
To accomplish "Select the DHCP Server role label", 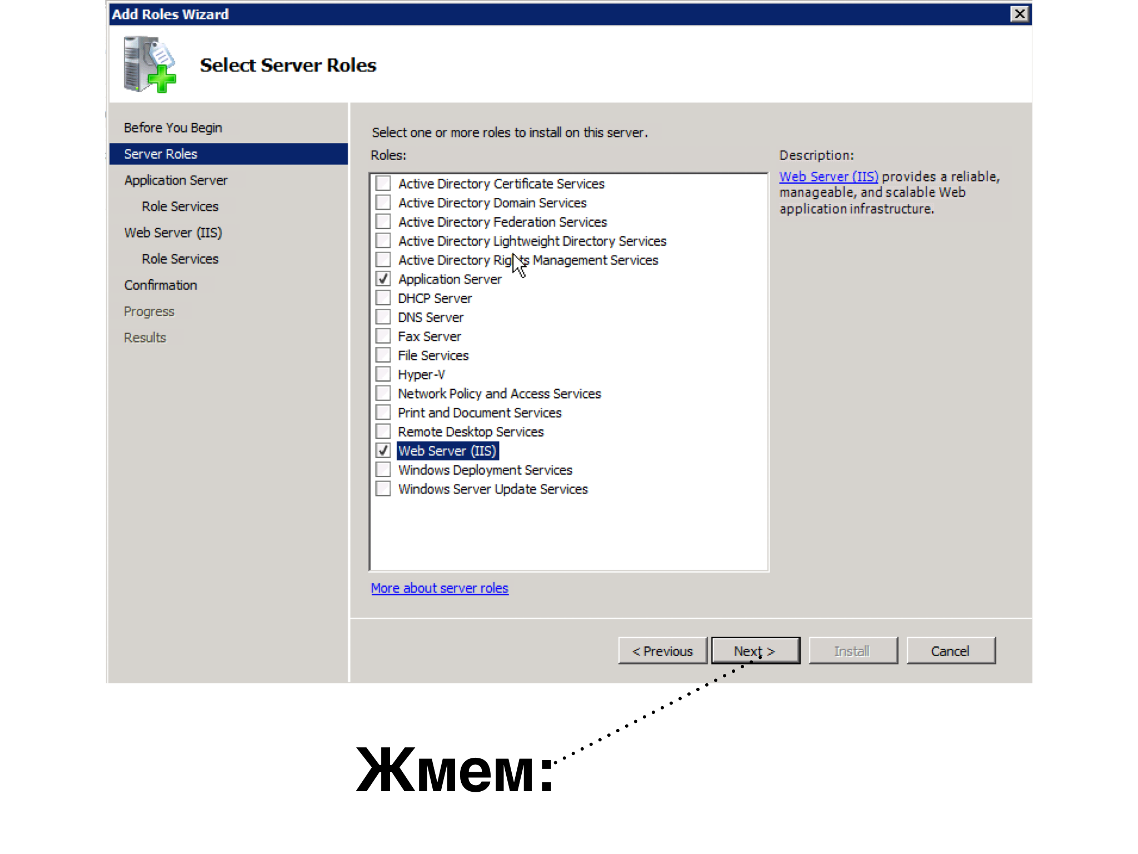I will tap(435, 299).
